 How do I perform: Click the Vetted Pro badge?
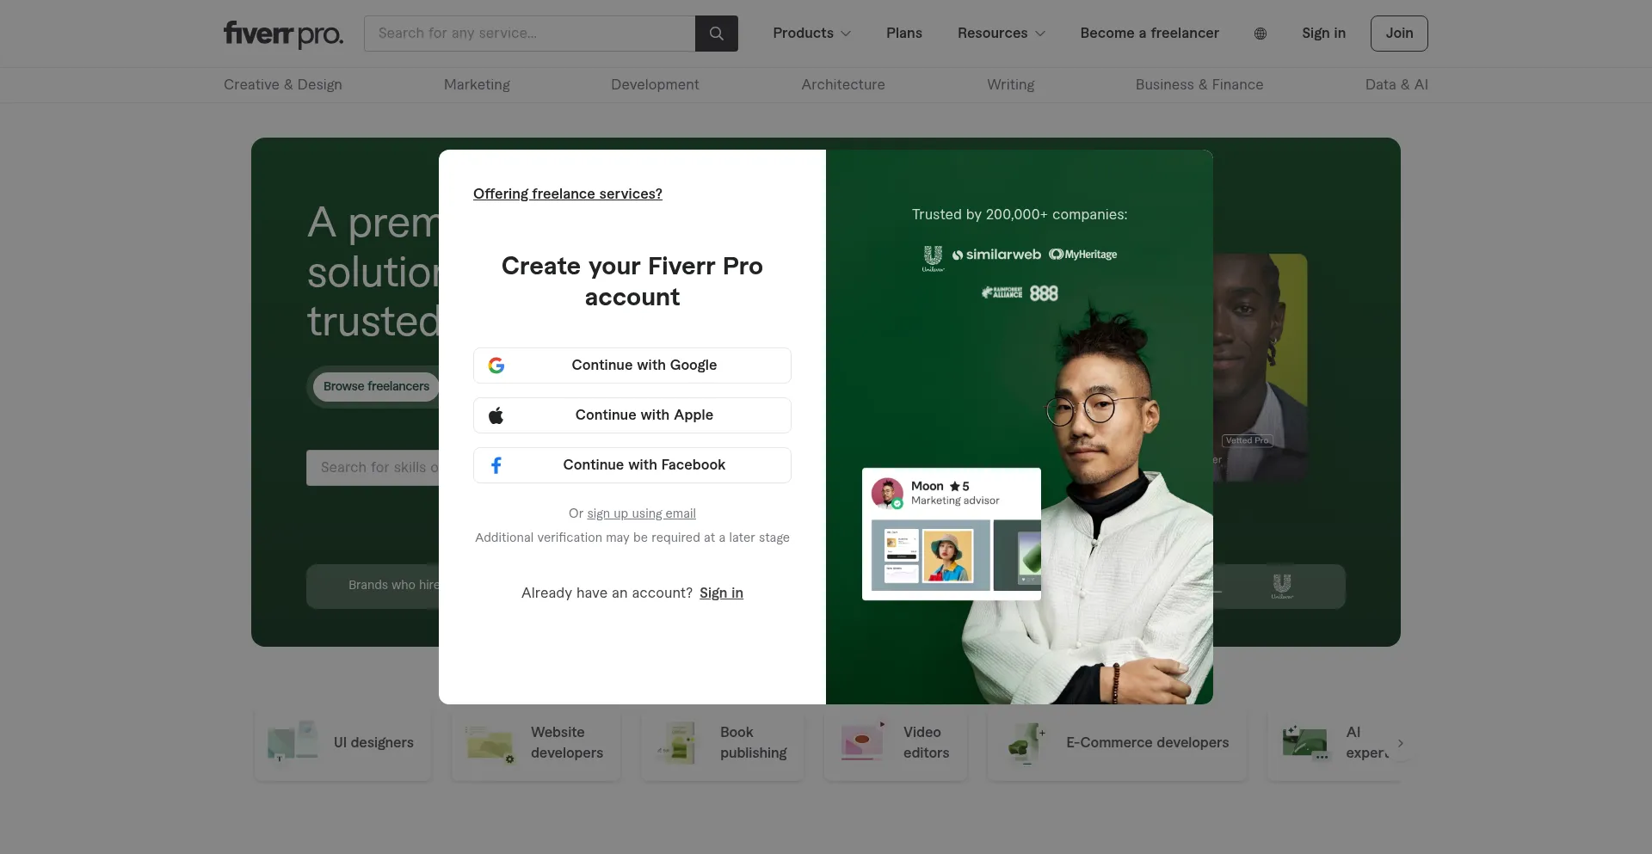tap(1247, 440)
